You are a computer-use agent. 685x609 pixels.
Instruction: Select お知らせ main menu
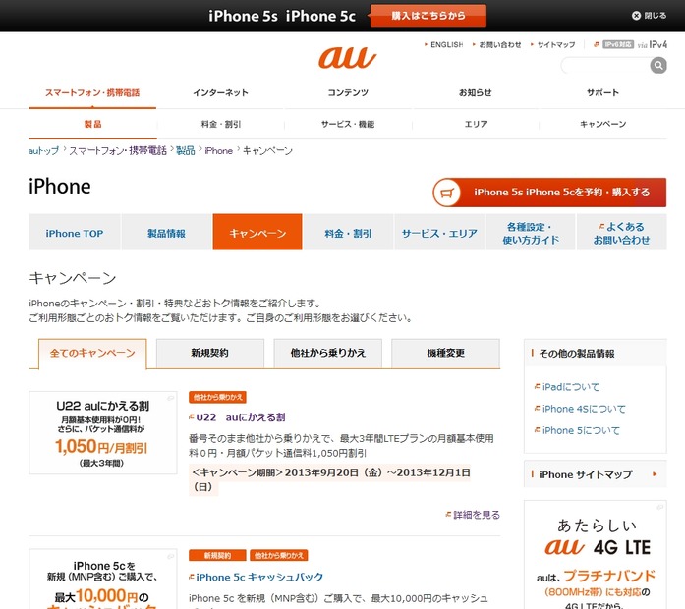click(476, 92)
